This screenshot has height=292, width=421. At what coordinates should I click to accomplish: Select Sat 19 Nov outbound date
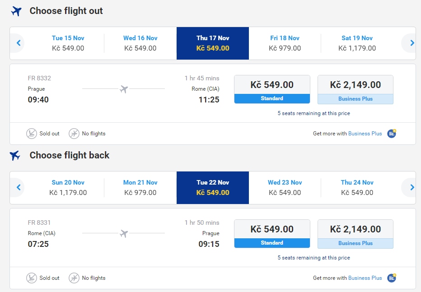click(x=357, y=43)
